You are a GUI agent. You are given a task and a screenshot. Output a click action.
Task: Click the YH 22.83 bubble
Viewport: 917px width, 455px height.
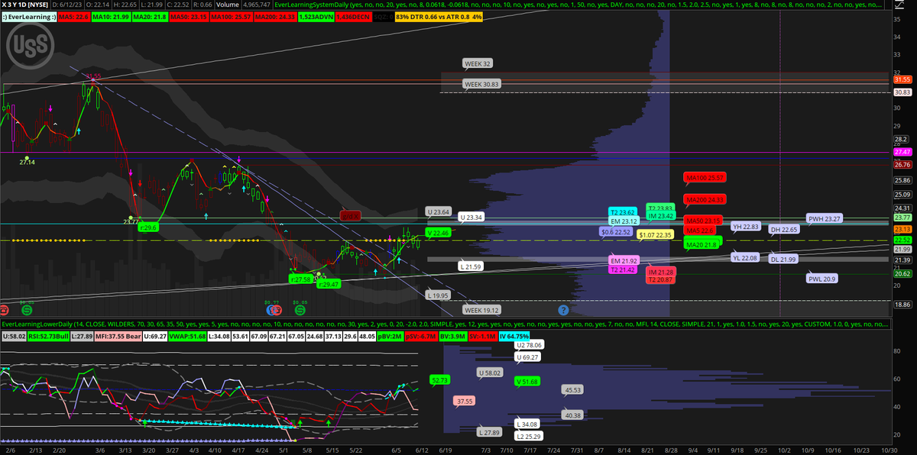[744, 226]
